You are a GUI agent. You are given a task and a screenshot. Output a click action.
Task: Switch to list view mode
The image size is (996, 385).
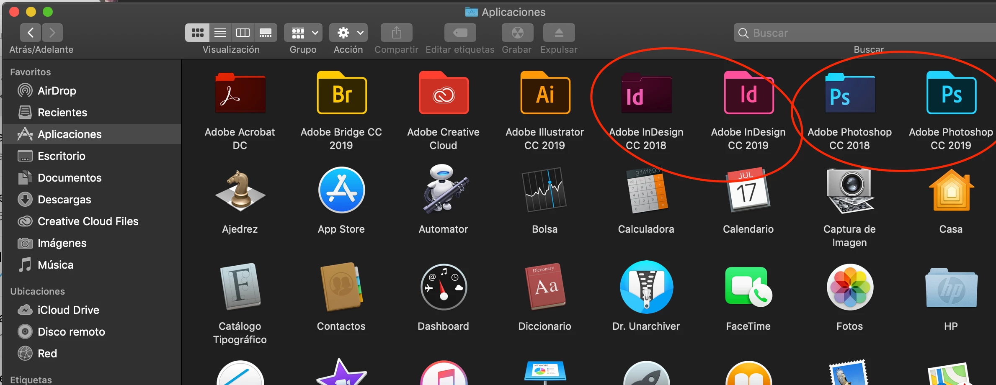pyautogui.click(x=220, y=33)
